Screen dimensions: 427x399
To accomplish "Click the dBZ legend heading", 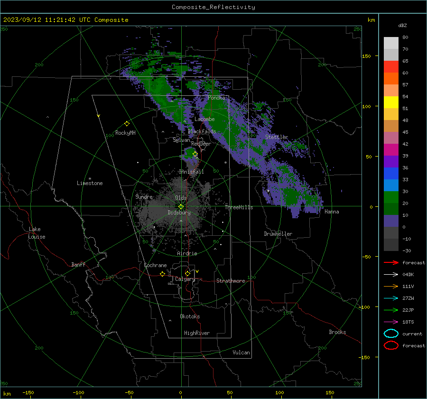I will coord(402,25).
